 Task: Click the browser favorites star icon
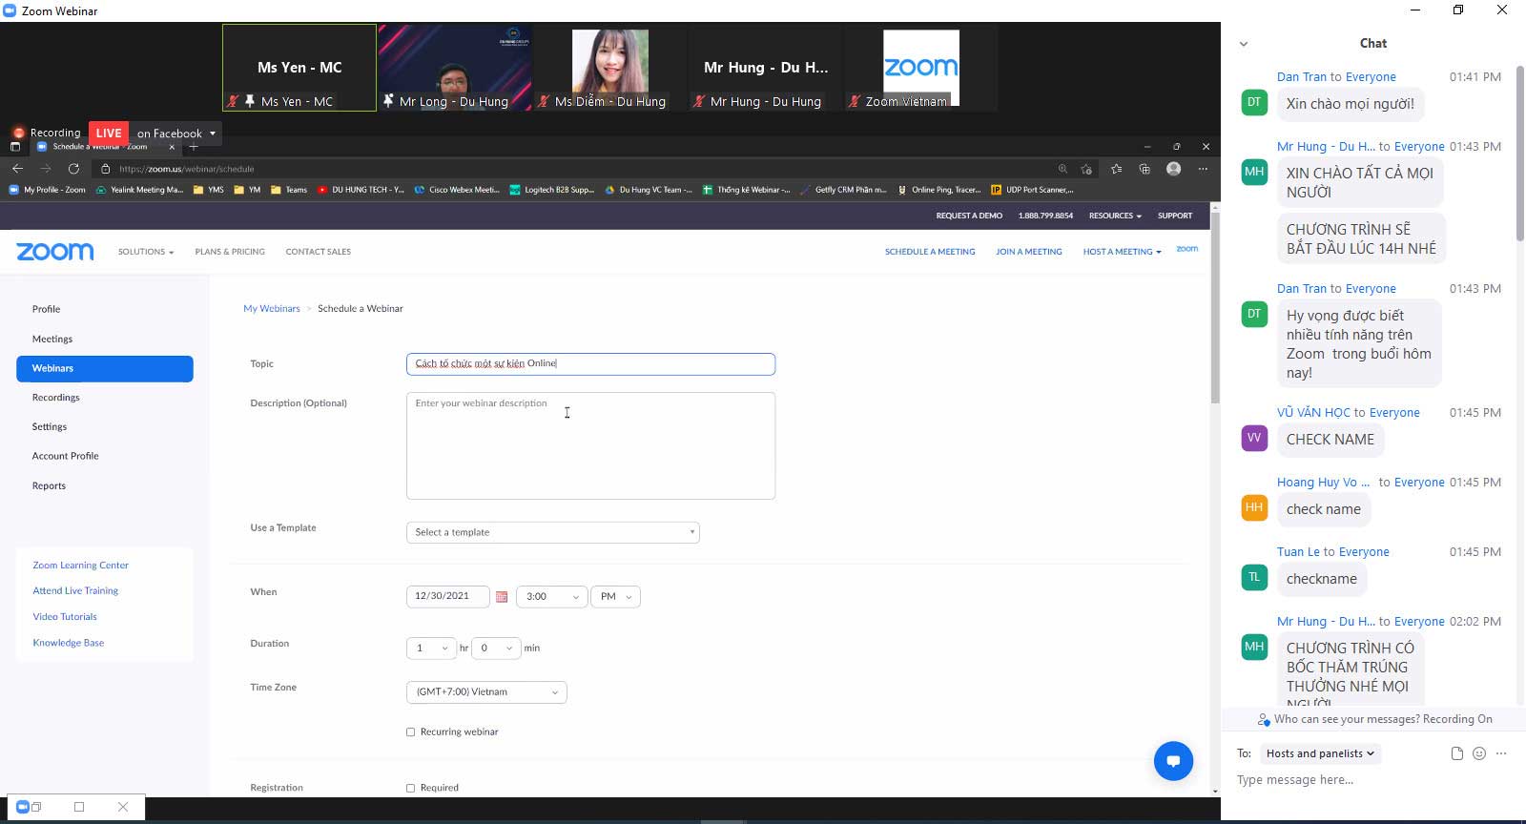(1116, 169)
